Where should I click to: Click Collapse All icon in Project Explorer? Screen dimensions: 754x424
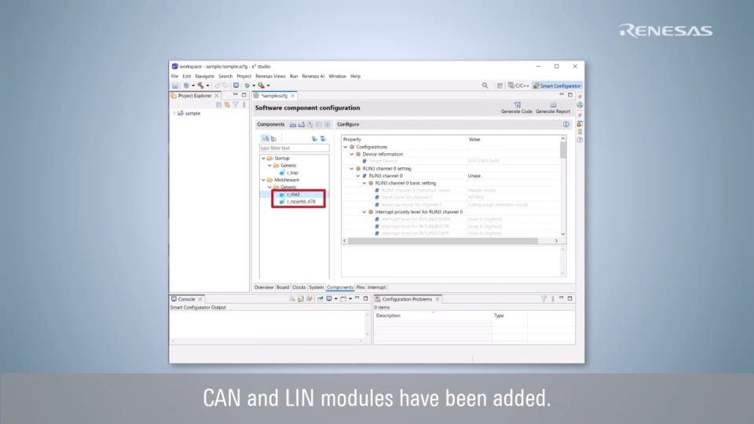click(x=219, y=104)
